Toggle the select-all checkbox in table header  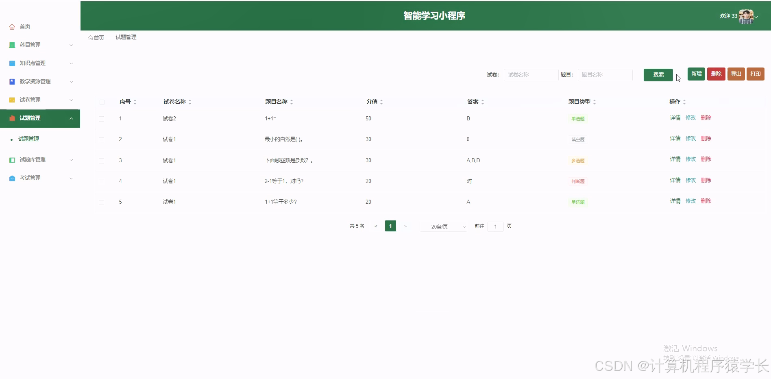102,102
